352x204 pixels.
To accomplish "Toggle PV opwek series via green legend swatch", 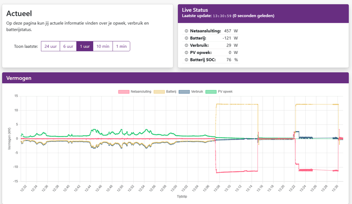I will 211,92.
